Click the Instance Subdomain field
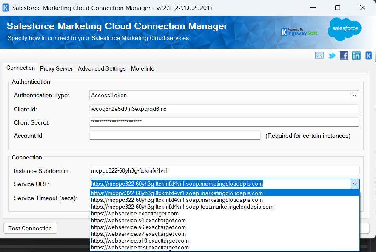Image resolution: width=376 pixels, height=252 pixels. [x=225, y=170]
